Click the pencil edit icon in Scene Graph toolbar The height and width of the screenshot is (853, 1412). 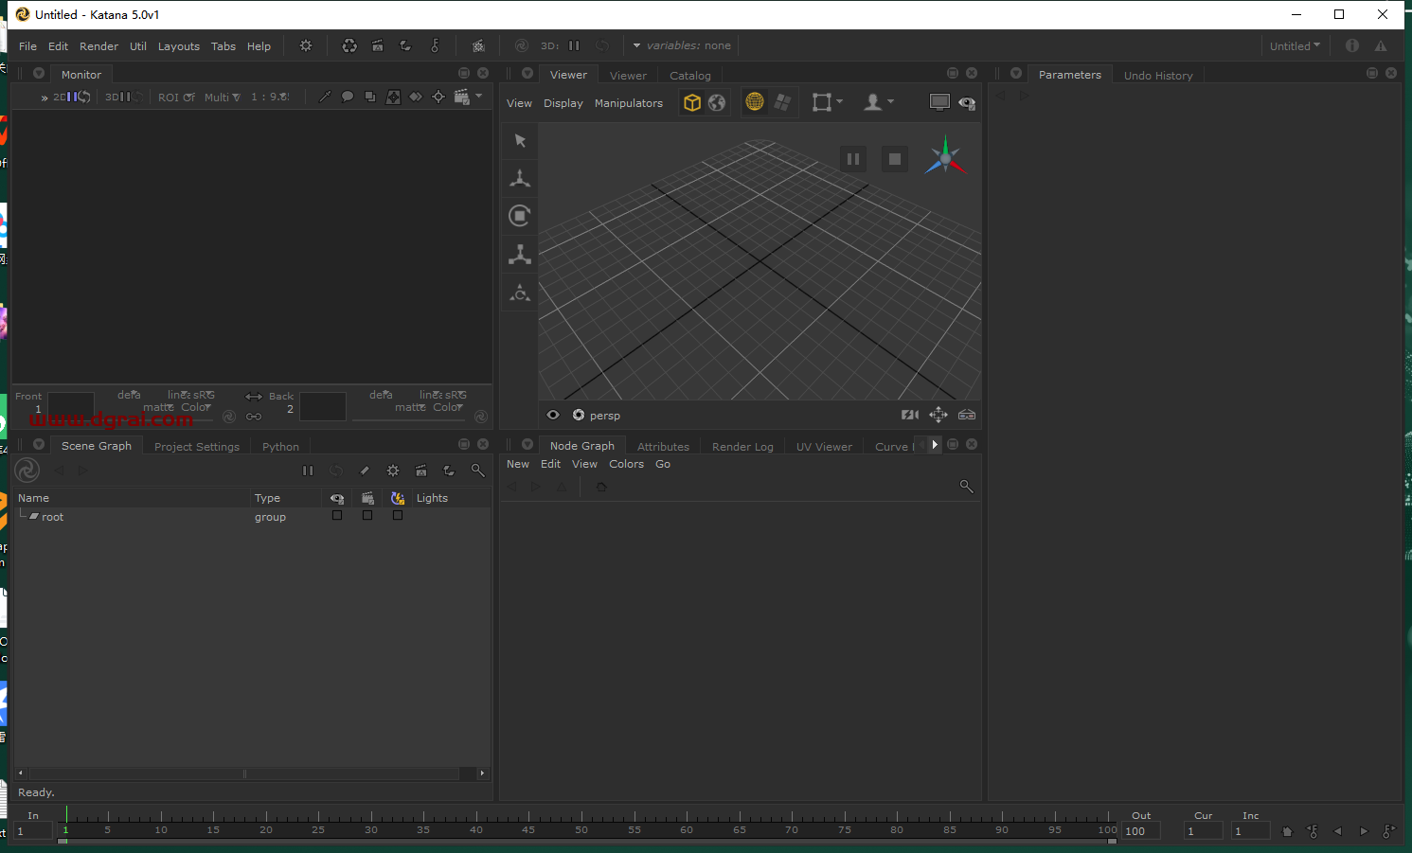365,471
